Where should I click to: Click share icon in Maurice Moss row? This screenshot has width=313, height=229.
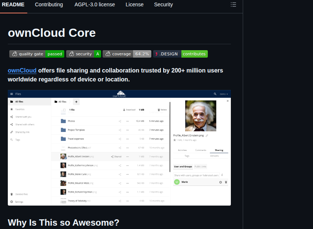tap(120, 183)
